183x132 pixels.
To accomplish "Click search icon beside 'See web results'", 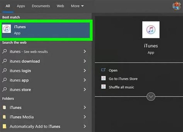I will (x=4, y=51).
